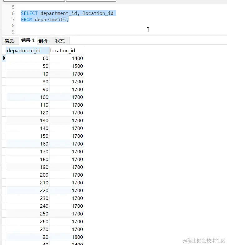
Task: Select department_id cell 160
Action: click(x=27, y=144)
